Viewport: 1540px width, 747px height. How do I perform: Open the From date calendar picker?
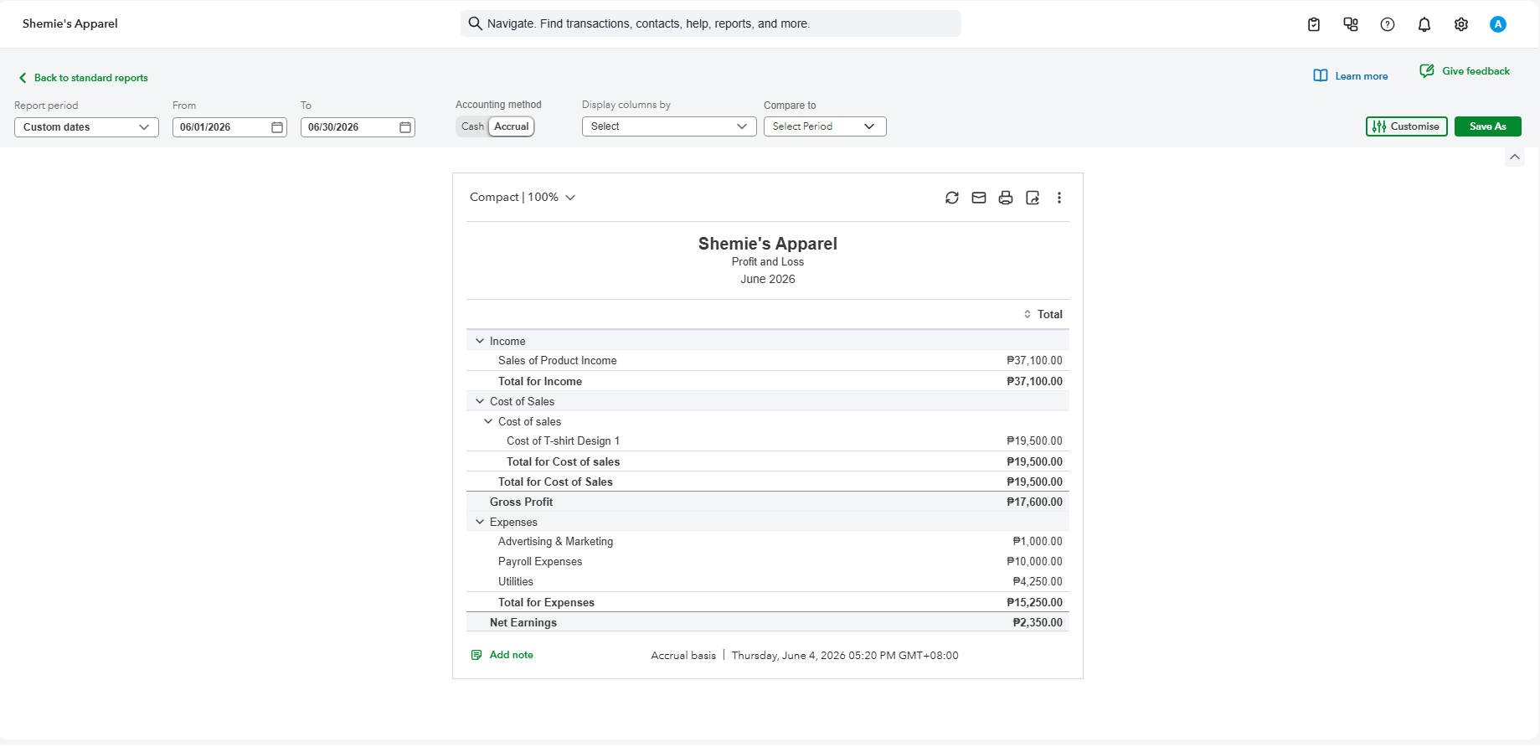coord(277,127)
